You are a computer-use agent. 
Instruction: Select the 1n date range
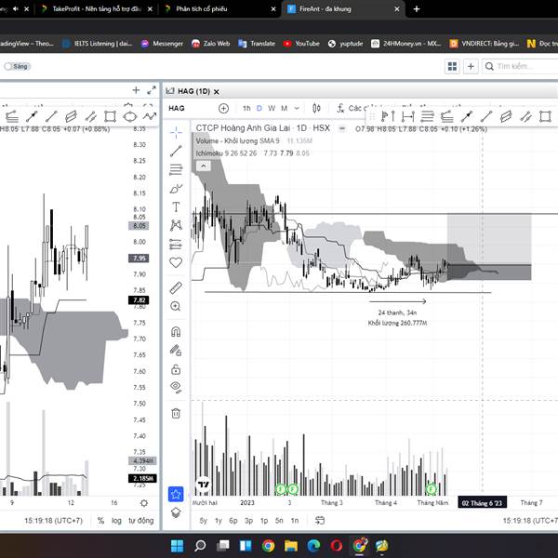295,520
